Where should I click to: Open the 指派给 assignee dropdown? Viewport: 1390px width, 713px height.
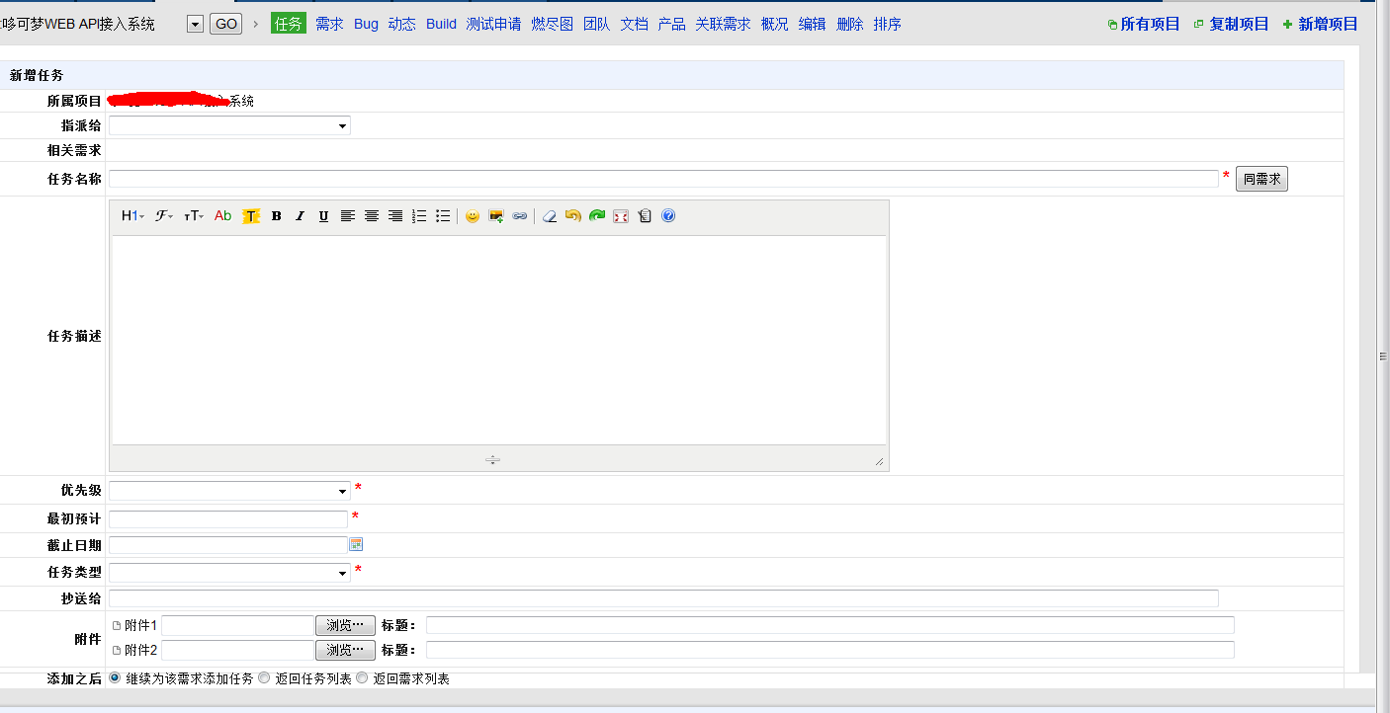tap(229, 125)
